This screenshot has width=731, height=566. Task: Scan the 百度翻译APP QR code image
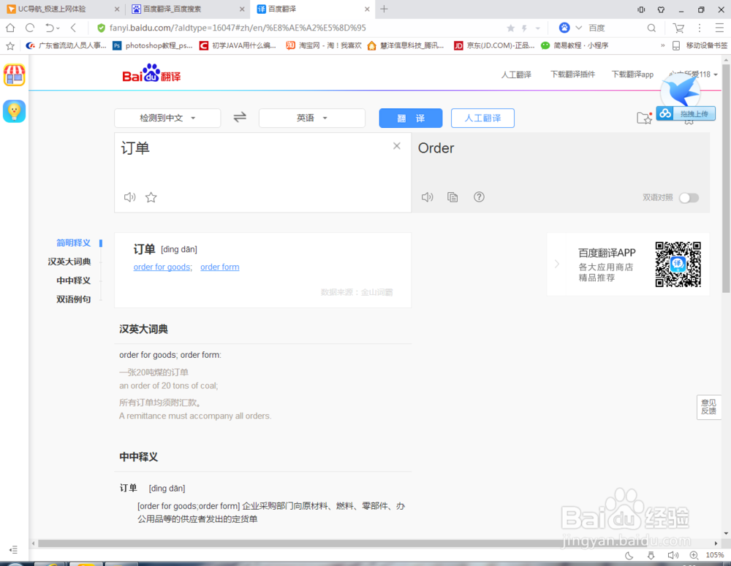pyautogui.click(x=679, y=264)
